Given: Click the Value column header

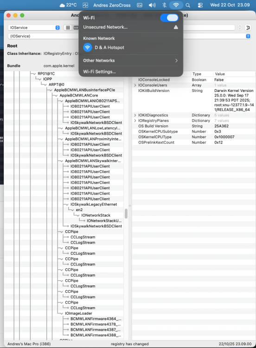Looking at the screenshot, I should click(x=234, y=74).
